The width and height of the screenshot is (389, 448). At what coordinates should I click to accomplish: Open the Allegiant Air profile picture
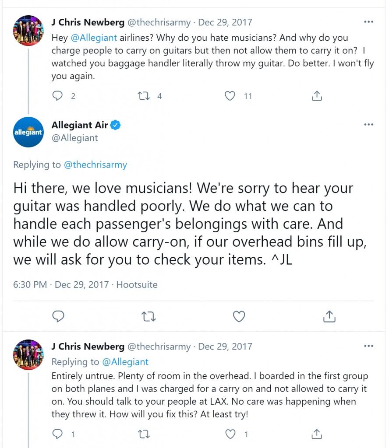tap(28, 132)
